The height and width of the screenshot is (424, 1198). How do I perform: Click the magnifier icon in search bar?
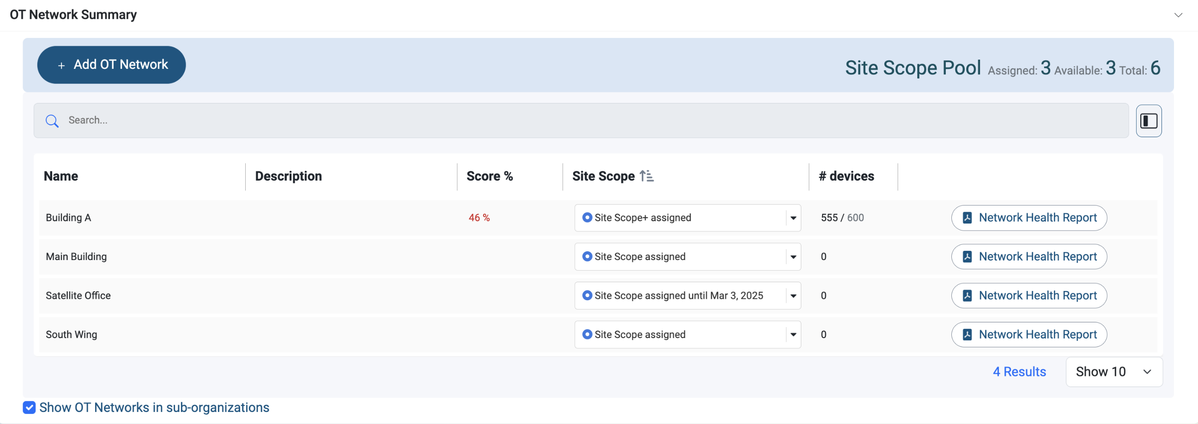point(52,121)
